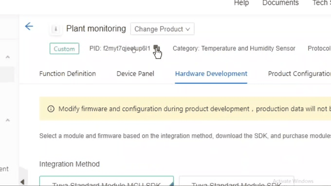Collapse the upper sidebar section chevron

(x=8, y=57)
